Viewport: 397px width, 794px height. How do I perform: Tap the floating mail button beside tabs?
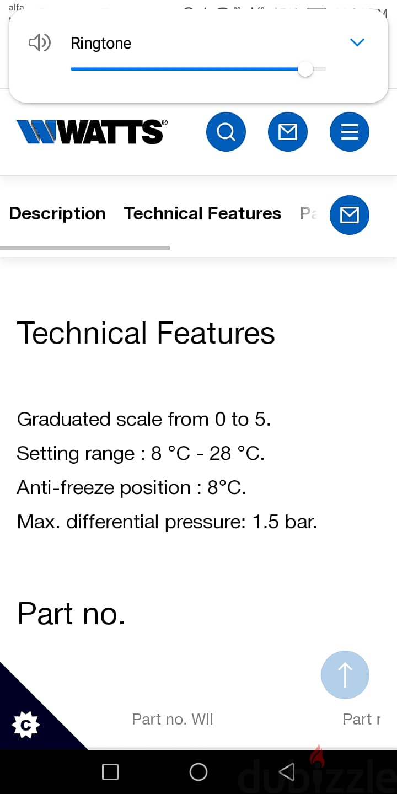[350, 215]
